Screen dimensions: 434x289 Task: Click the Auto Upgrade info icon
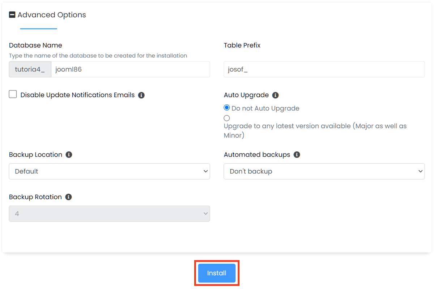(x=275, y=95)
